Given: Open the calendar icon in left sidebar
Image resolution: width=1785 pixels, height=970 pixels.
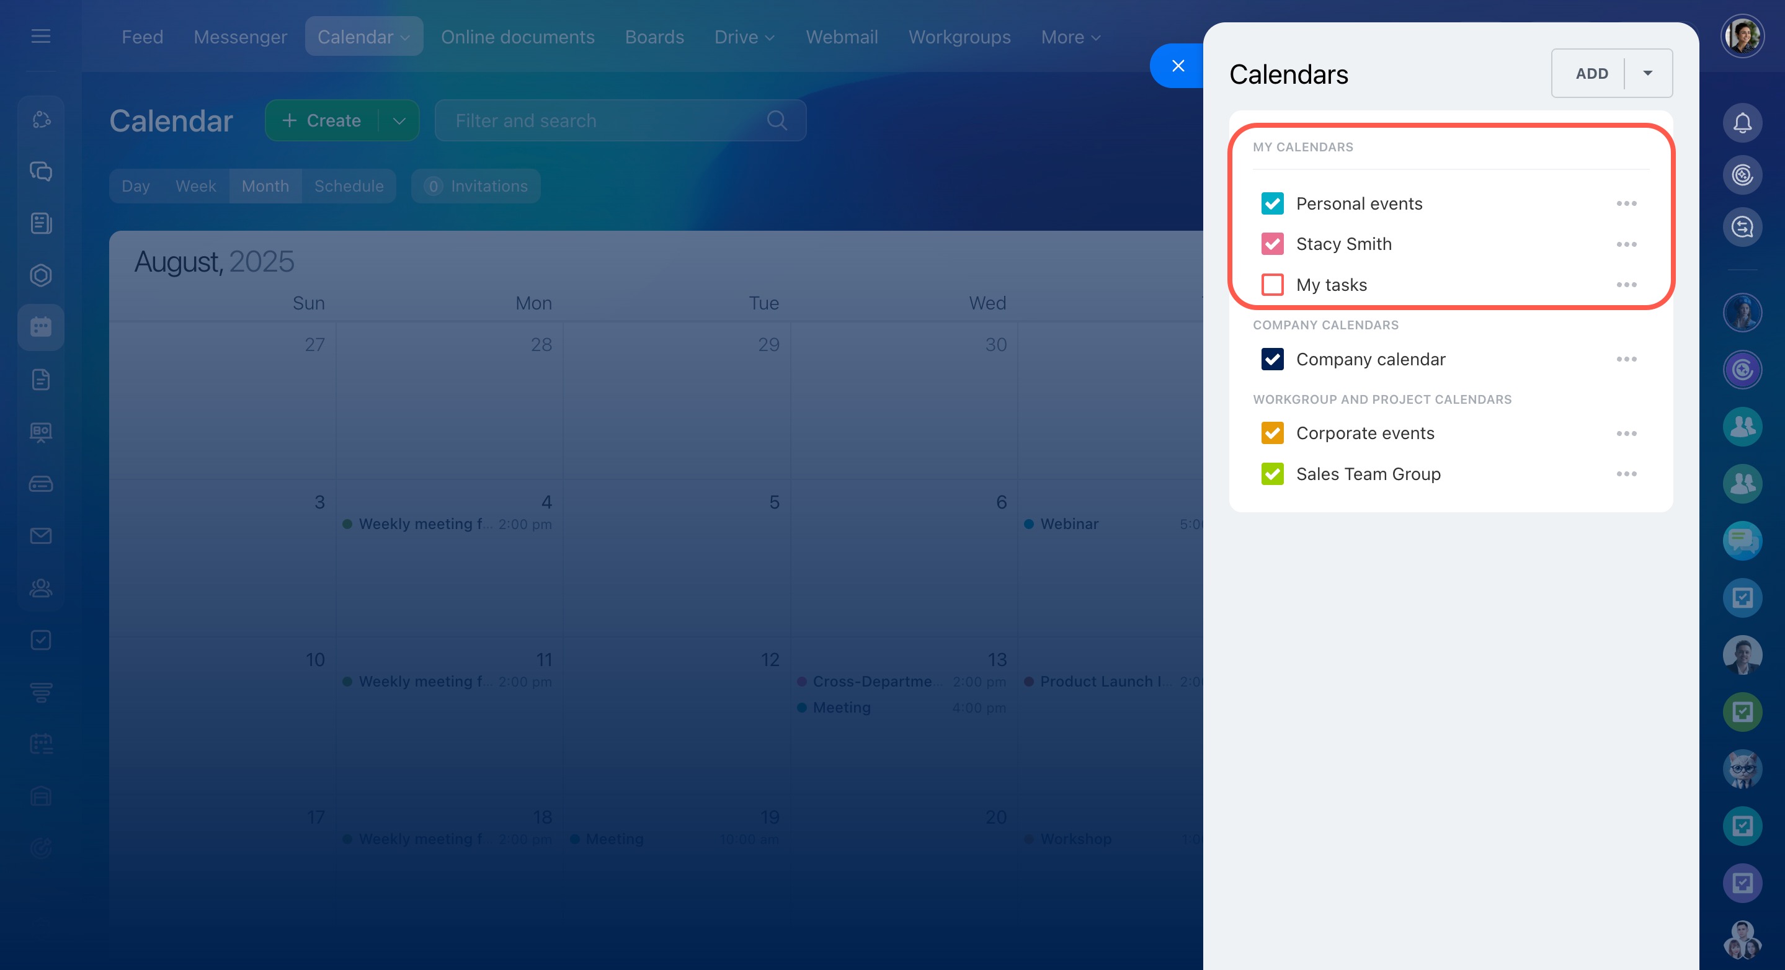Looking at the screenshot, I should point(41,327).
